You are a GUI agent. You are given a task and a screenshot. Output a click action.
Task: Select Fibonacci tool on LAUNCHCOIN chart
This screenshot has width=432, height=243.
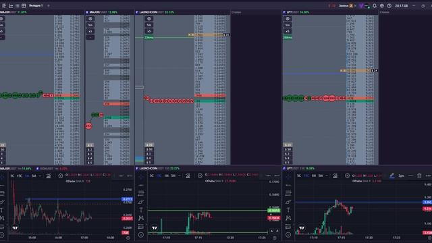click(141, 194)
